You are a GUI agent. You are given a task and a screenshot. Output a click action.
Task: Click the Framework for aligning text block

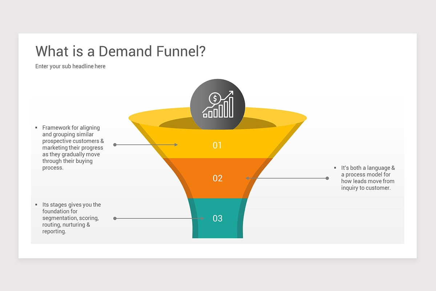[73, 147]
